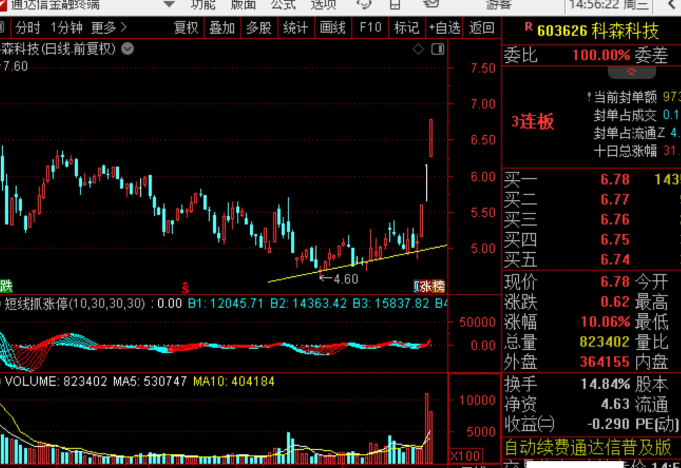Click the headset customer service icon
The image size is (681, 468).
[x=364, y=5]
